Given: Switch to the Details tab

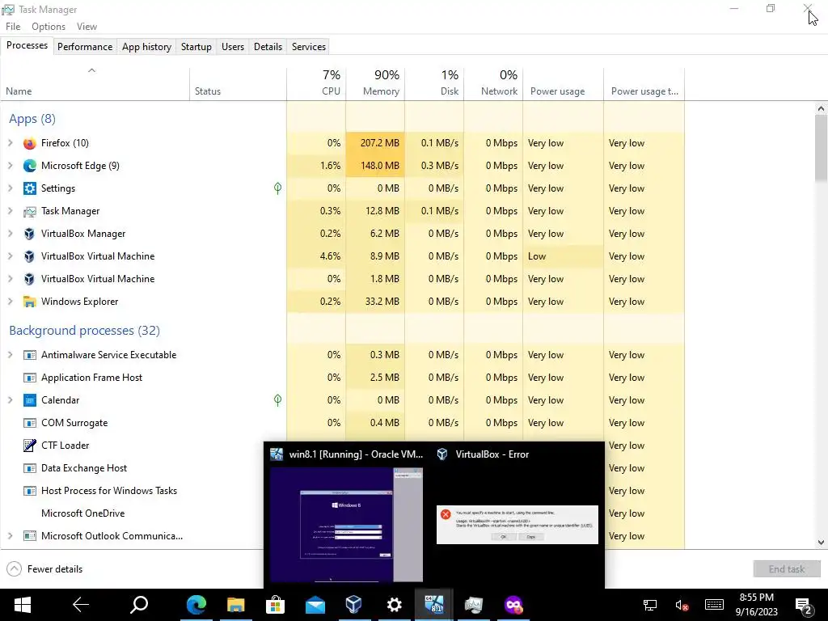Looking at the screenshot, I should [x=268, y=46].
